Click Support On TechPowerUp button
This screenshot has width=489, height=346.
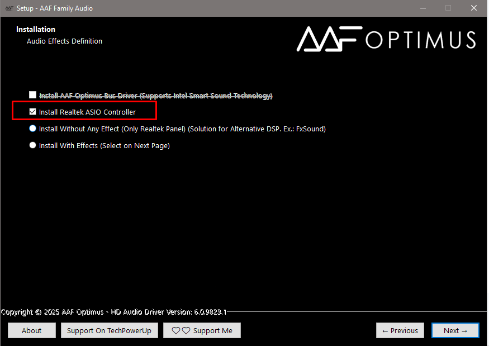[x=109, y=330]
